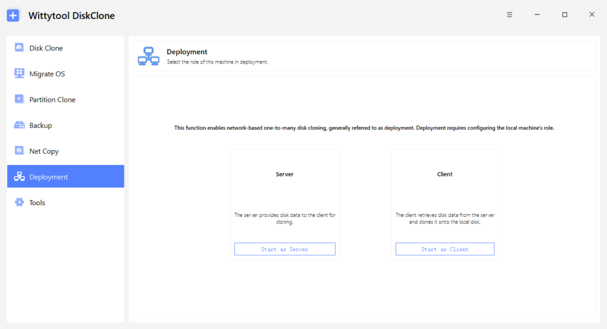Go to Partition Clone

pos(65,100)
